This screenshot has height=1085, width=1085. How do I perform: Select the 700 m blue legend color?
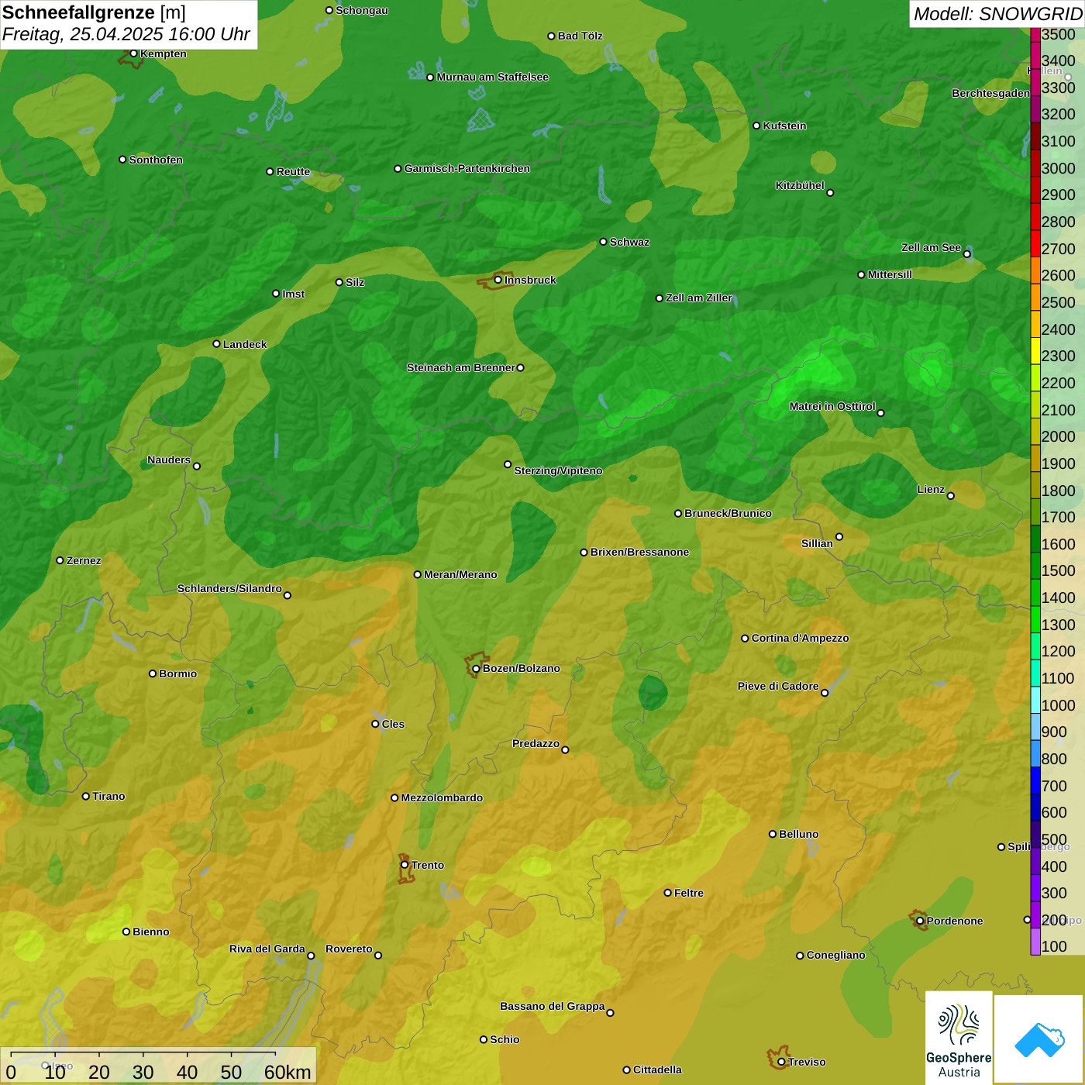click(x=1035, y=780)
